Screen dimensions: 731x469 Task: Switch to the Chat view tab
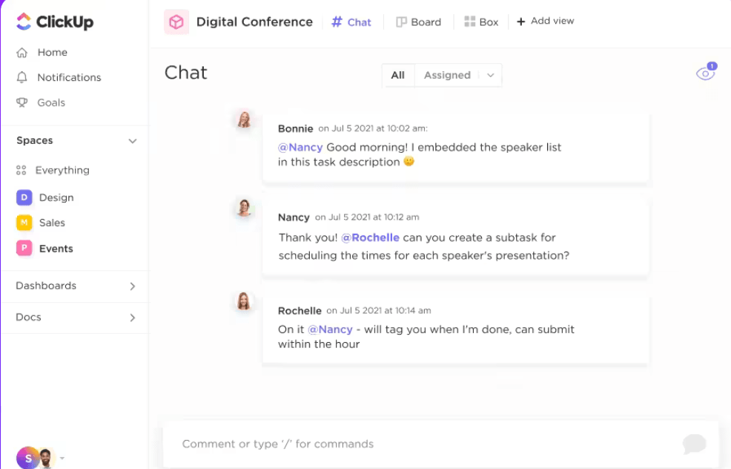(351, 22)
